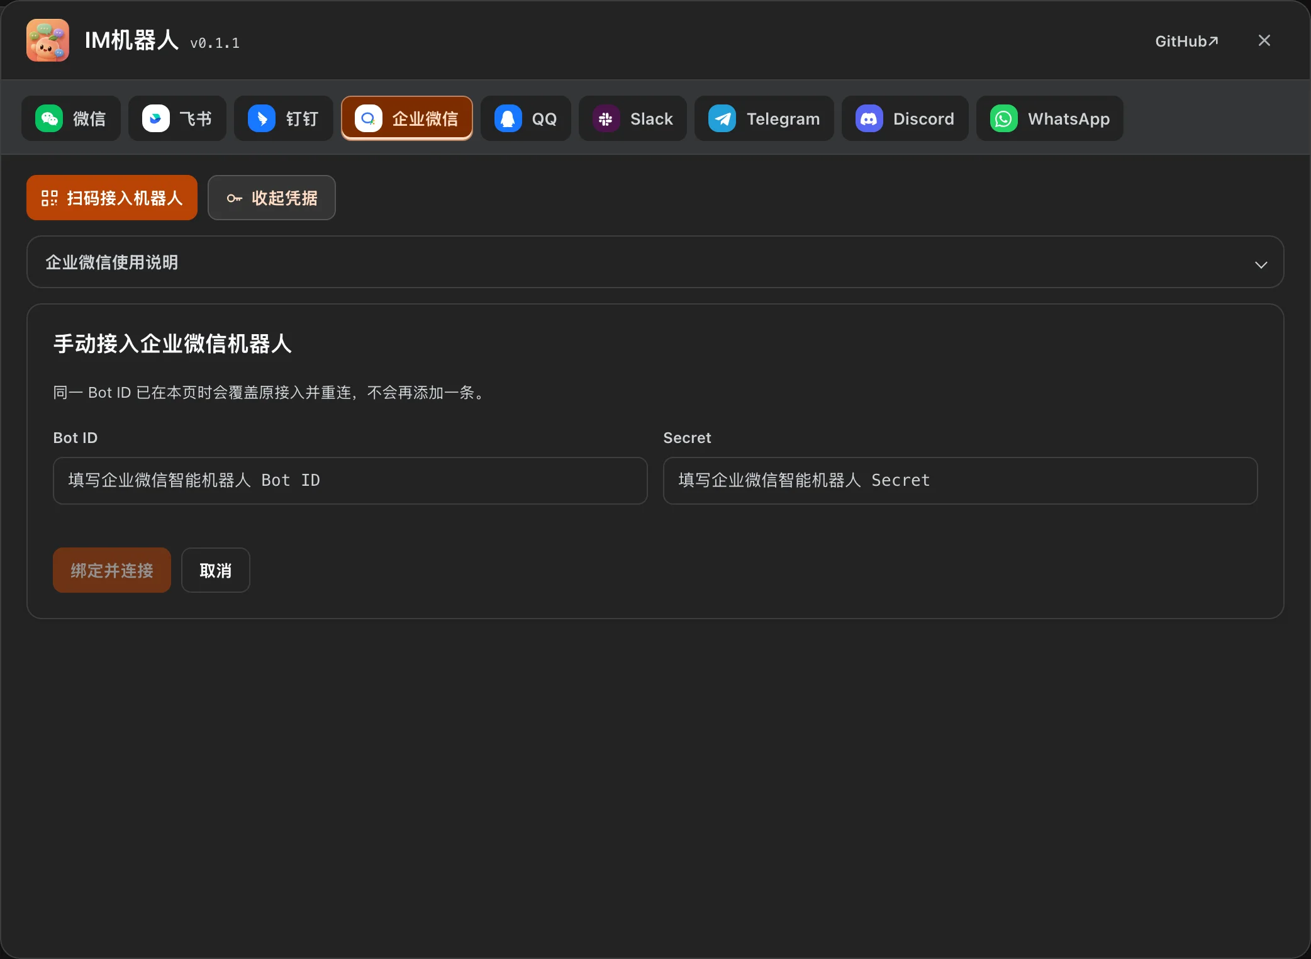Viewport: 1311px width, 959px height.
Task: Expand the 企业微信使用说明 section
Action: (655, 262)
